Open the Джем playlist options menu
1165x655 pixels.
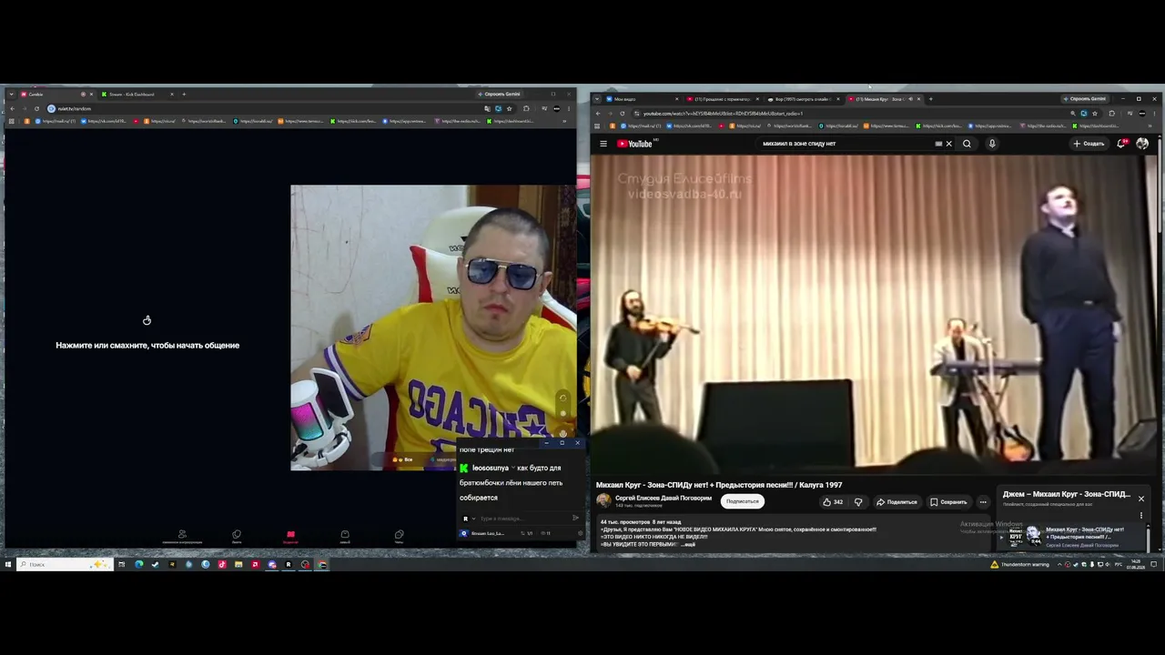(1141, 516)
